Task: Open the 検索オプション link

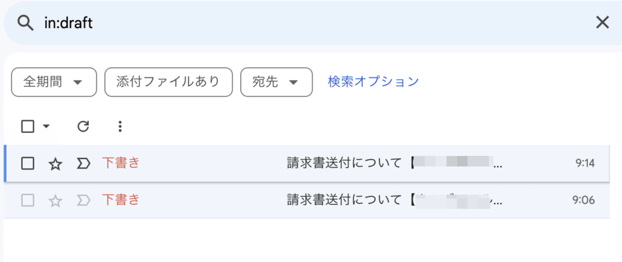Action: 374,81
